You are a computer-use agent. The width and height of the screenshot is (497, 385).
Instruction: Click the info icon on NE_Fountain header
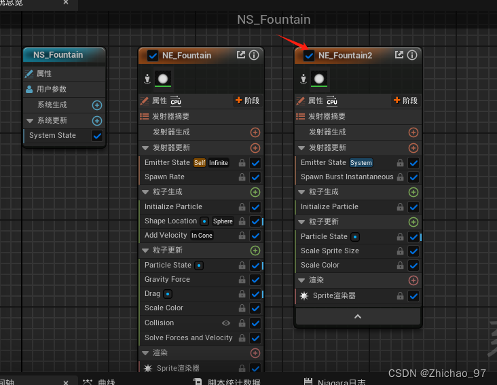click(x=254, y=55)
